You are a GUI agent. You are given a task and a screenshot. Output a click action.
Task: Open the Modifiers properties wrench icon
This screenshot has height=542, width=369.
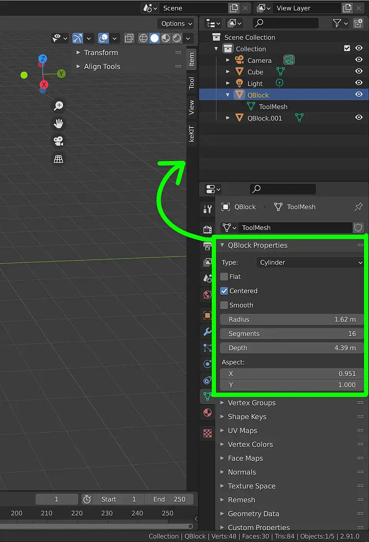[x=208, y=332]
